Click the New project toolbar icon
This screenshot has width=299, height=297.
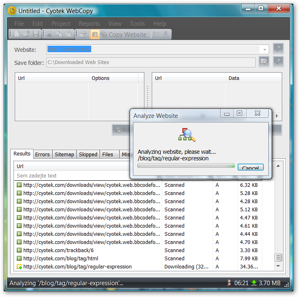[17, 34]
